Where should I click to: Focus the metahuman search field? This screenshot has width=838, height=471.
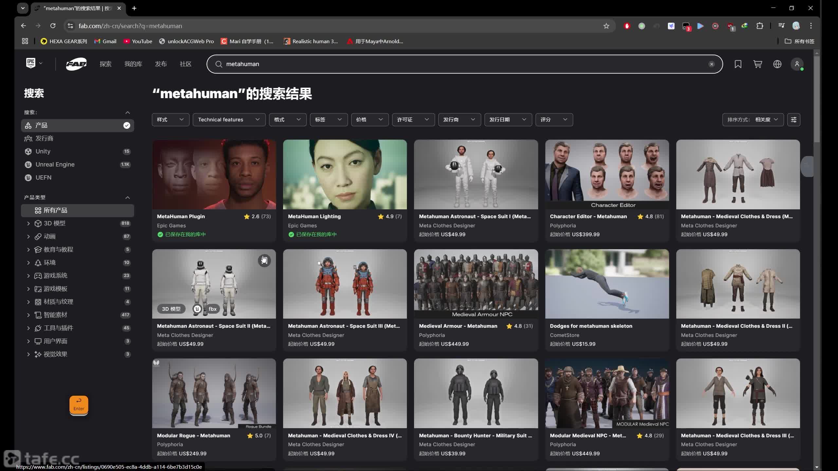pos(465,64)
